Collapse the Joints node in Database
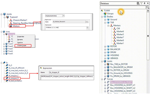 pyautogui.click(x=102, y=61)
